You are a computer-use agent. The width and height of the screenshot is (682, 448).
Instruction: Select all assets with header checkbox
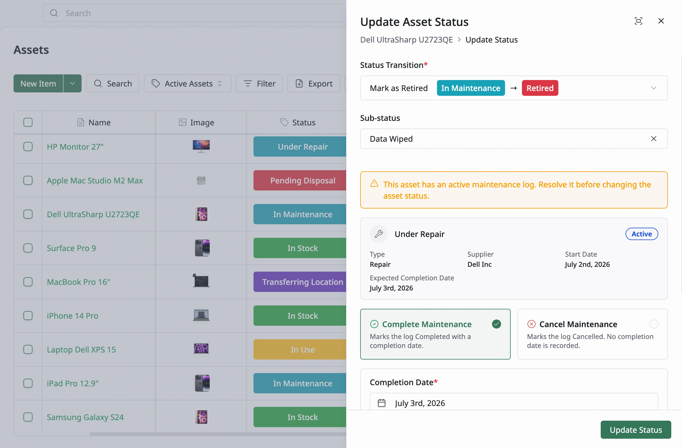click(28, 123)
